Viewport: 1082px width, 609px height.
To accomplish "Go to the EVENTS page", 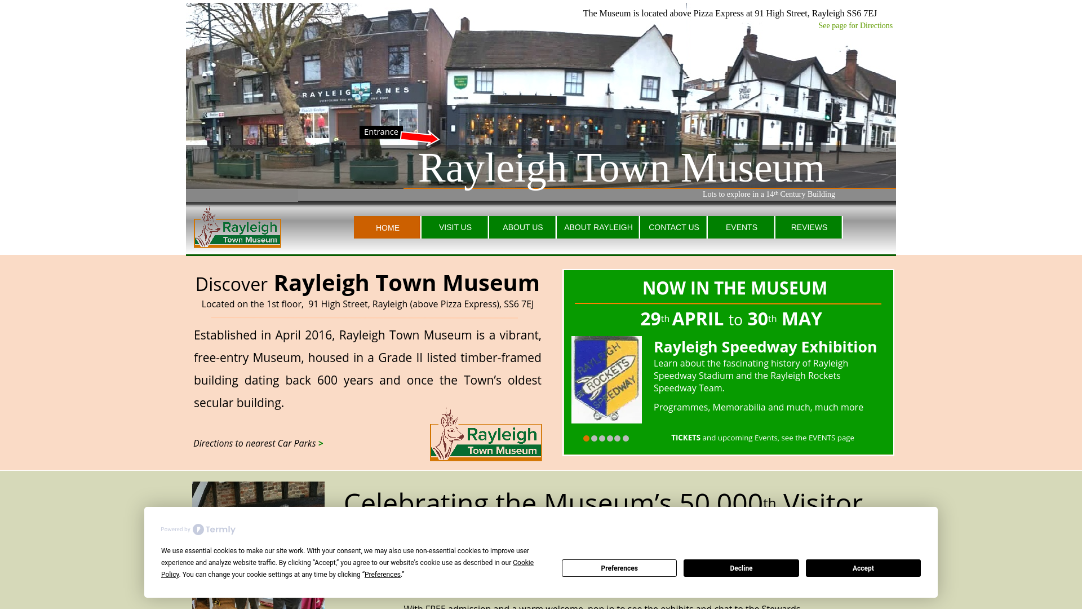I will click(x=741, y=227).
